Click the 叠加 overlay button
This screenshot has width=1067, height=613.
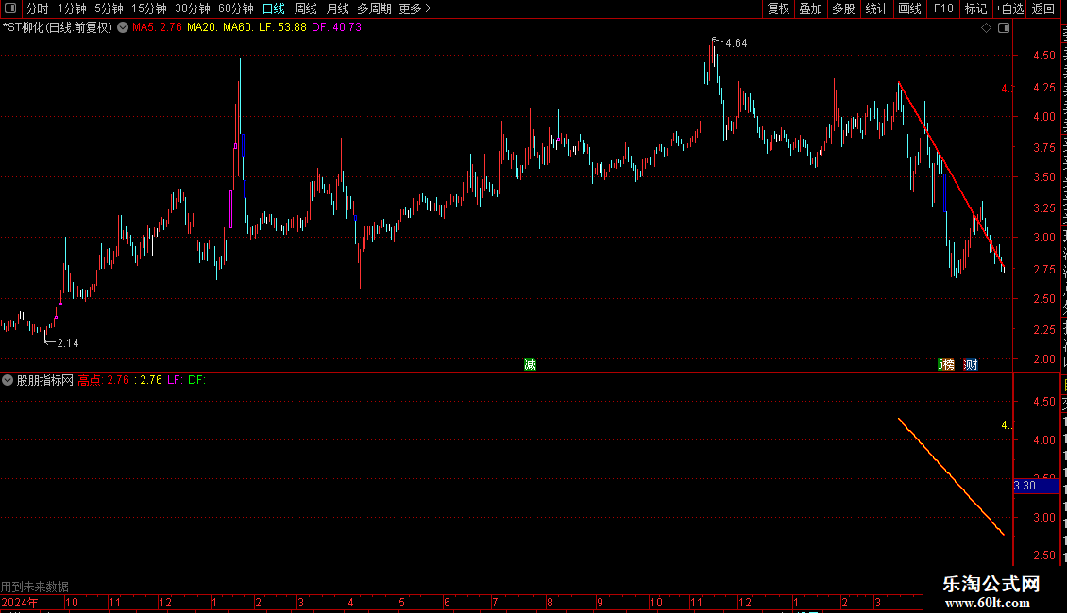[810, 8]
